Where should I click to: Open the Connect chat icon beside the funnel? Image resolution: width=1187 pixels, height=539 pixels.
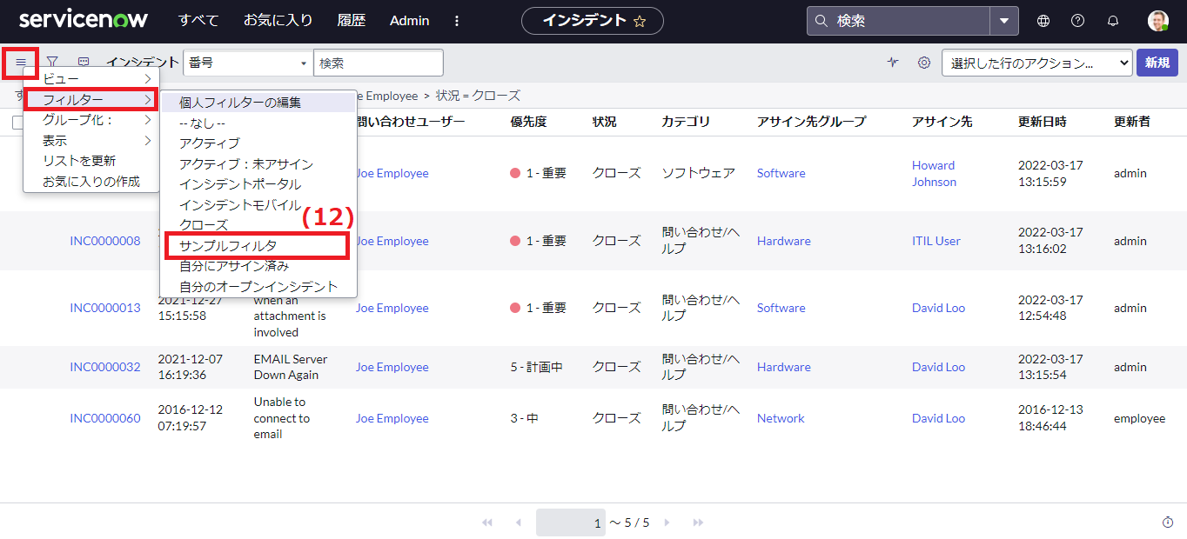83,62
